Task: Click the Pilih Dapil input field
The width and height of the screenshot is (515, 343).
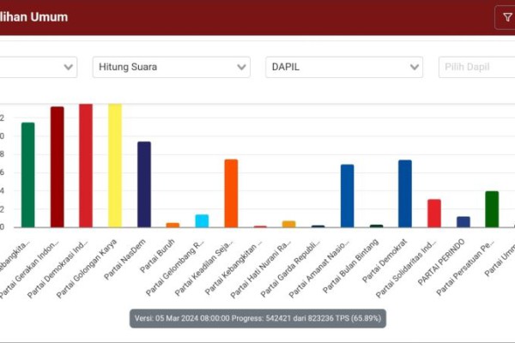Action: coord(477,67)
